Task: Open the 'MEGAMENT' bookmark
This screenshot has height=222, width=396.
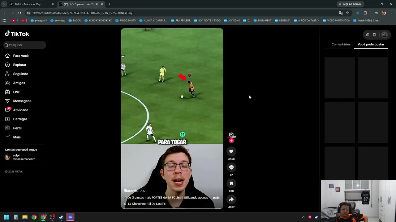Action: pos(262,21)
